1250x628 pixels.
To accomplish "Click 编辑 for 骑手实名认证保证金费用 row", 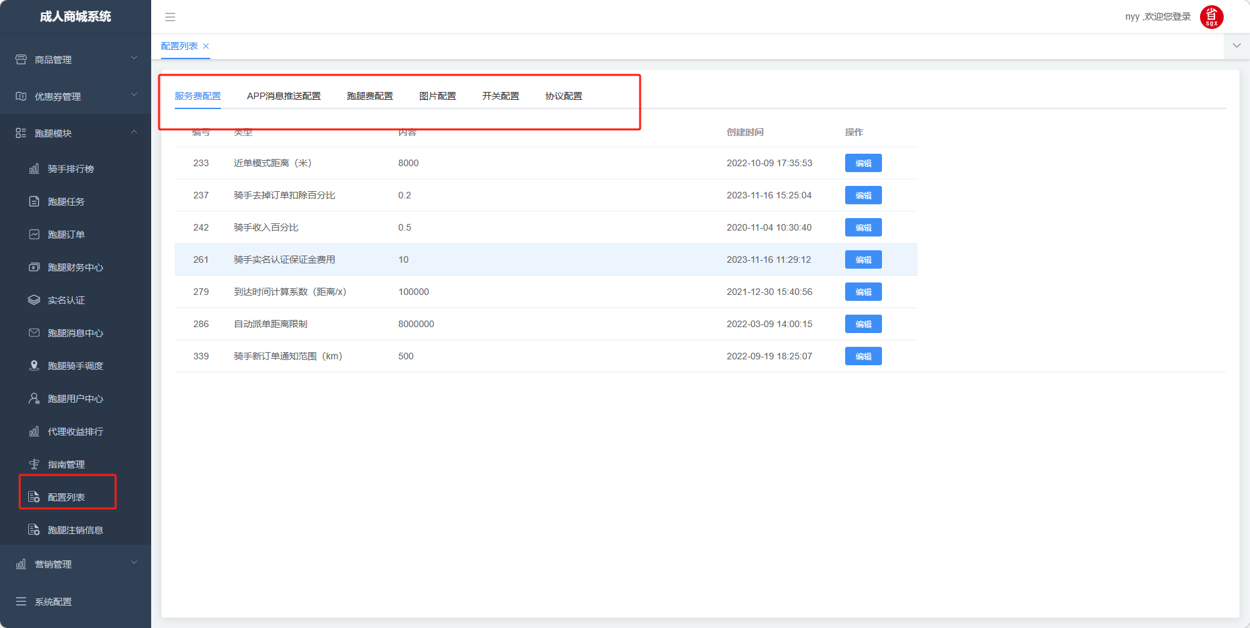I will click(863, 260).
